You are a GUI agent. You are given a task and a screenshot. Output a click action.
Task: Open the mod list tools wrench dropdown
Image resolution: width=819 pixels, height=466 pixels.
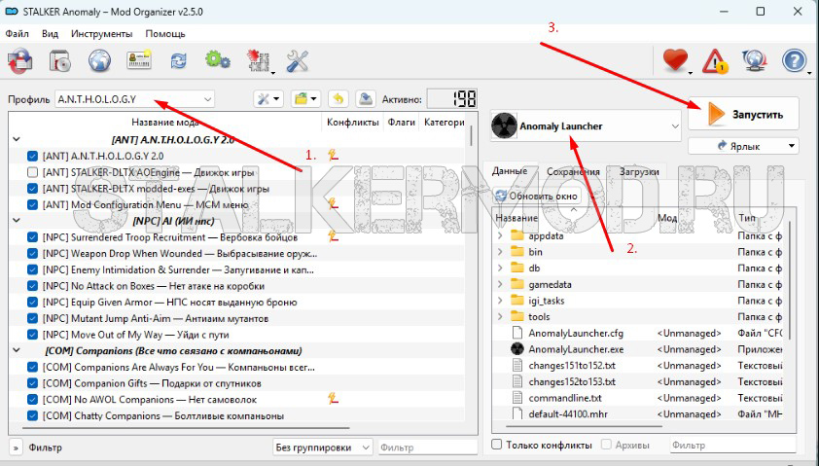268,98
